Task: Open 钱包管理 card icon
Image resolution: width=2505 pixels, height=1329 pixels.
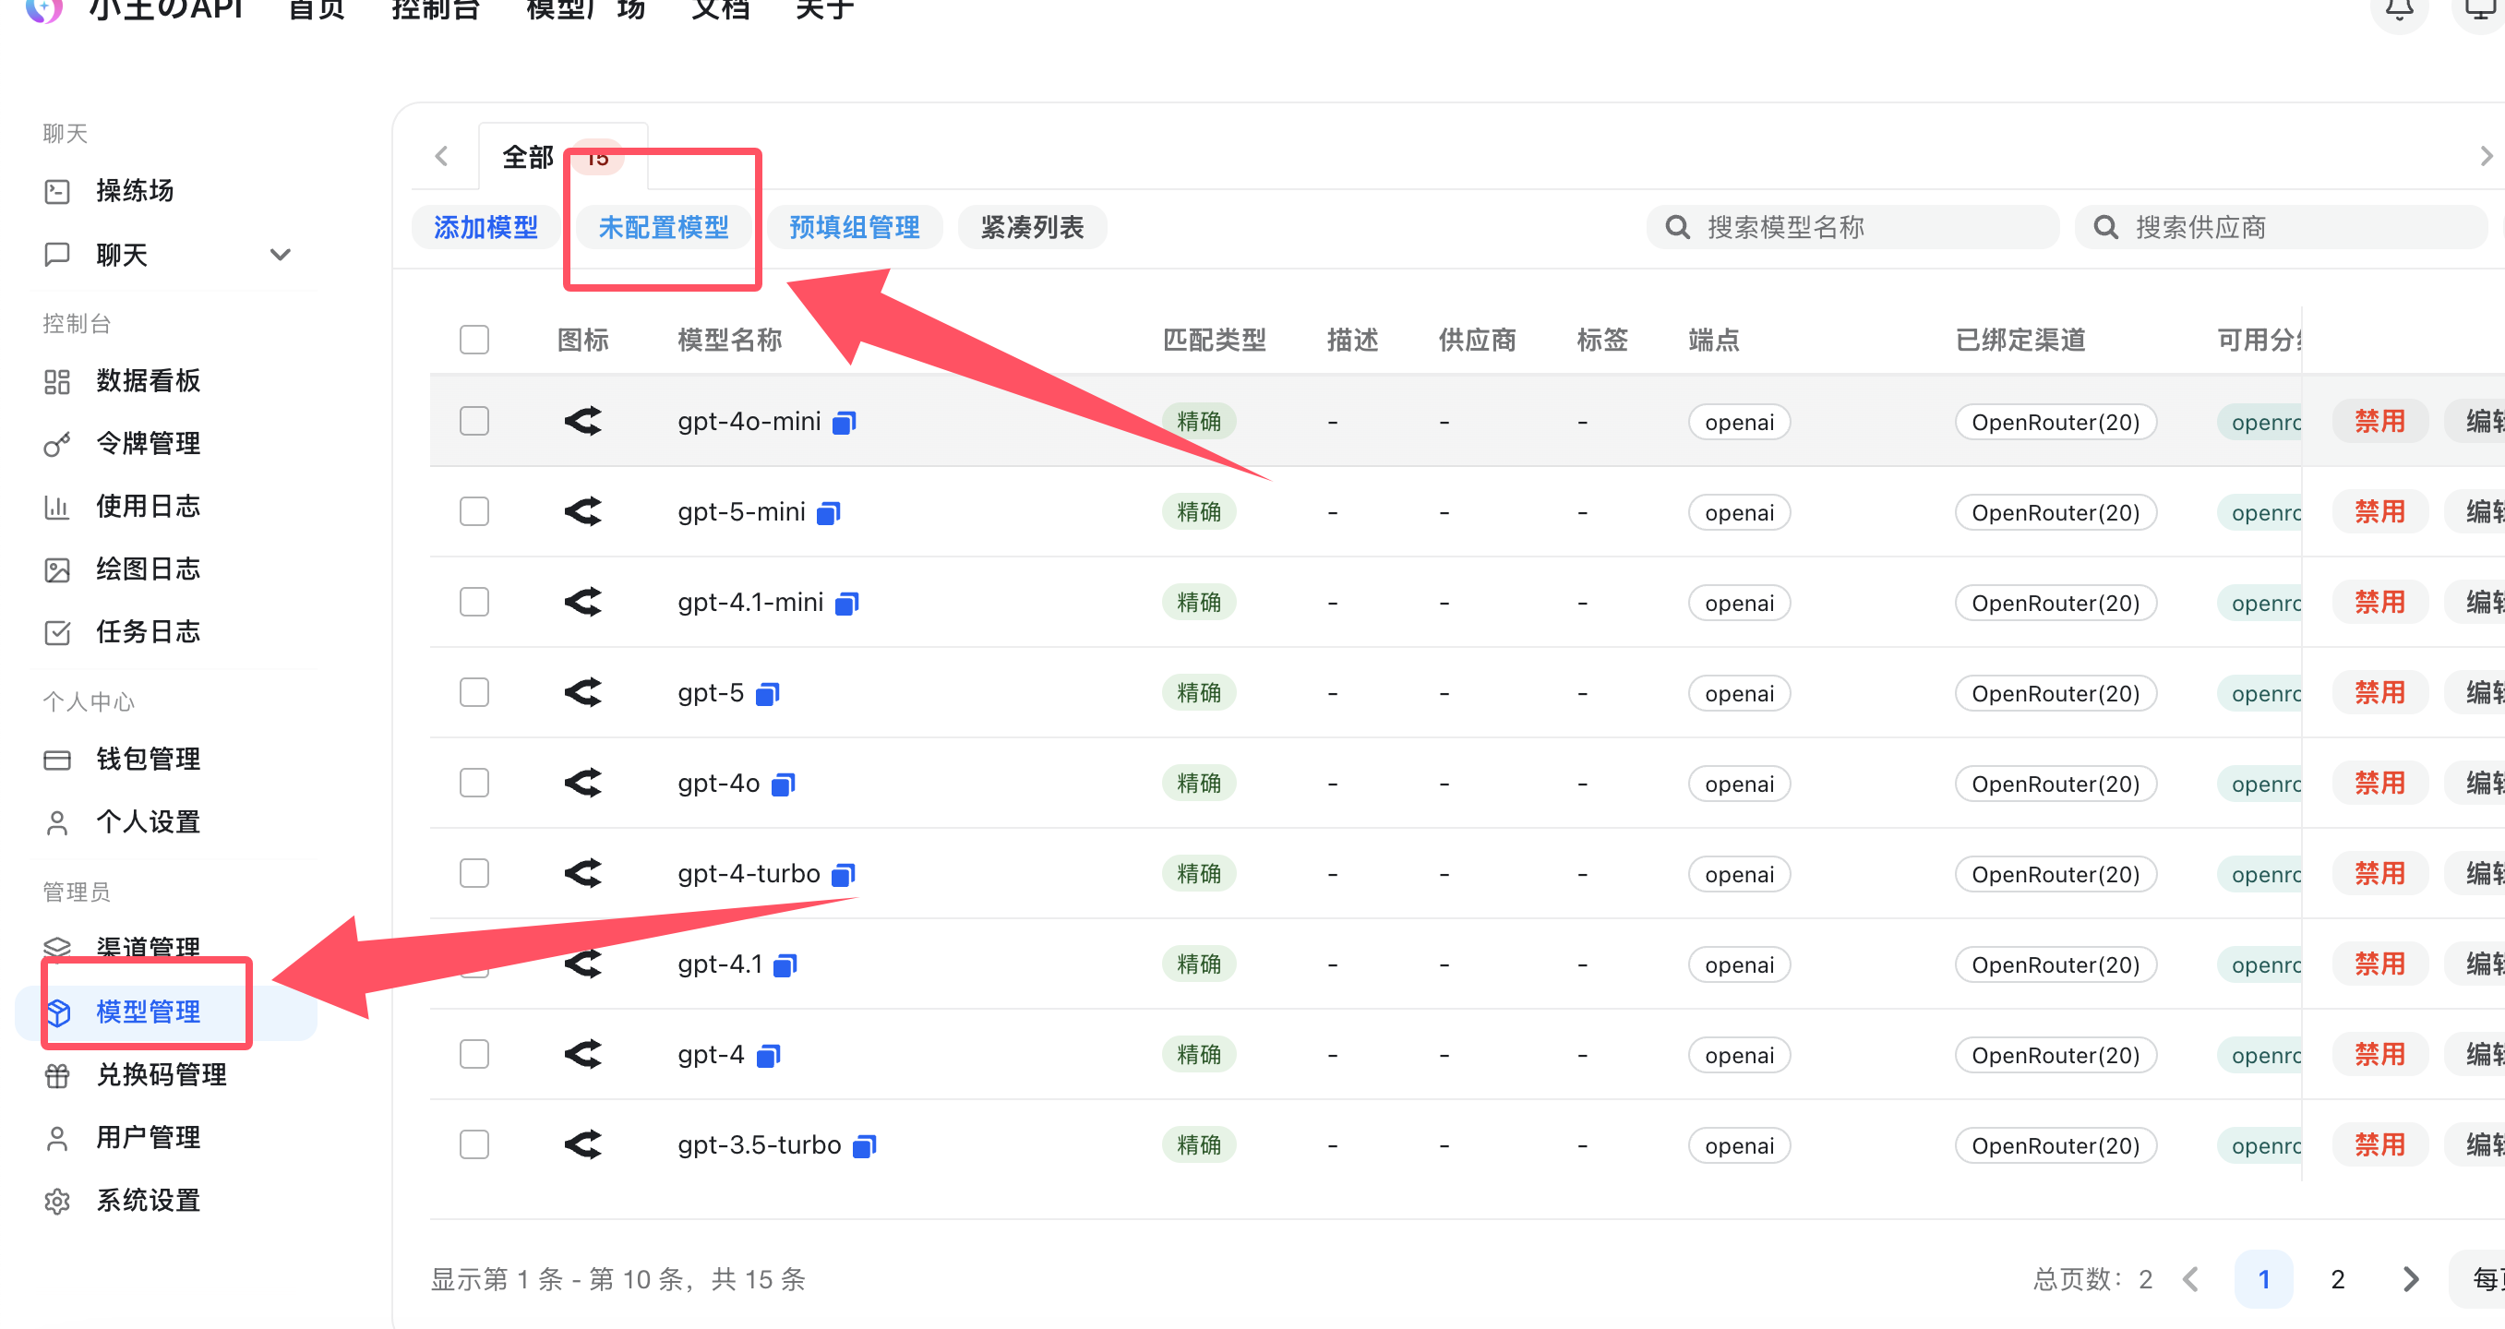Action: [57, 760]
